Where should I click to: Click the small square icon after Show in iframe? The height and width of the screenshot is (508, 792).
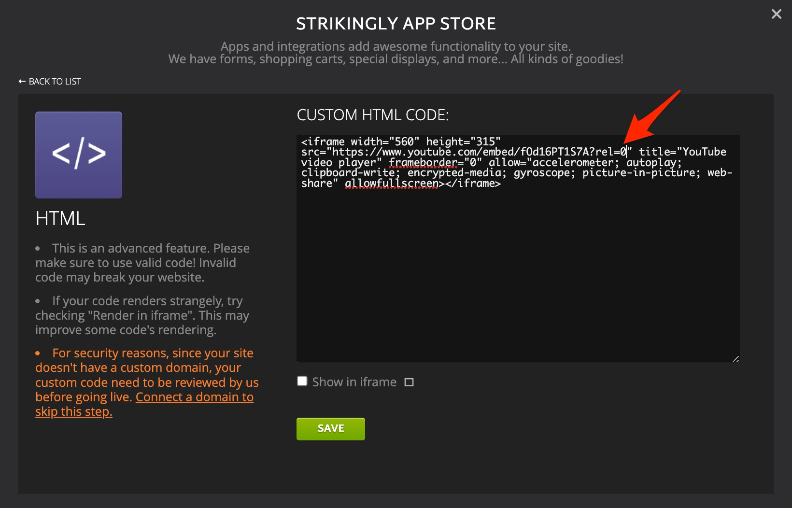pos(409,382)
